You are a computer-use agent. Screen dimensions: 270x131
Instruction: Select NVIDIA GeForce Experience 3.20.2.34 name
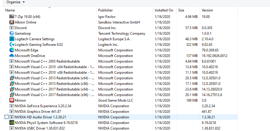pos(43,106)
